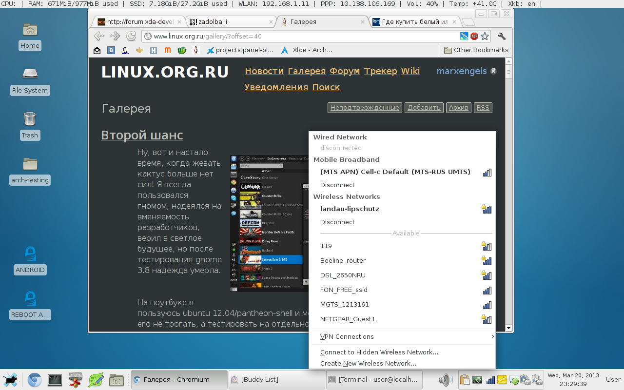This screenshot has width=624, height=390.
Task: Launch the ANDROID desktop shortcut
Action: 30,261
